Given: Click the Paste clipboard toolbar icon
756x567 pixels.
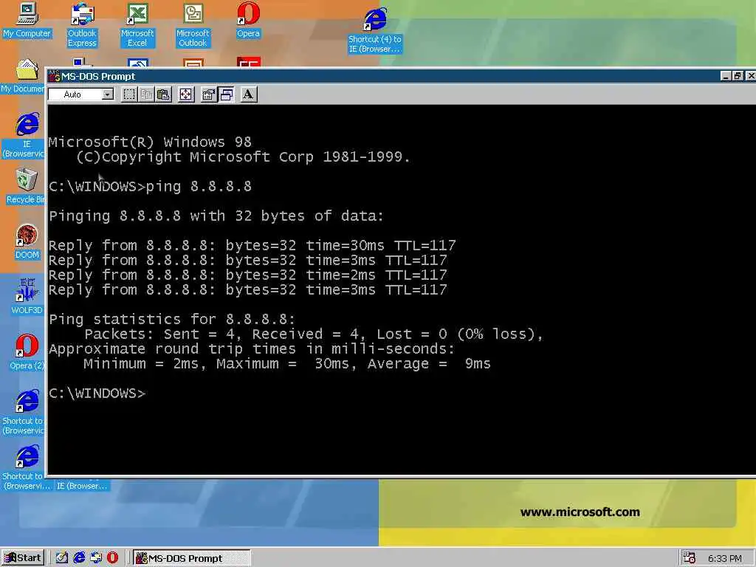Looking at the screenshot, I should 163,94.
